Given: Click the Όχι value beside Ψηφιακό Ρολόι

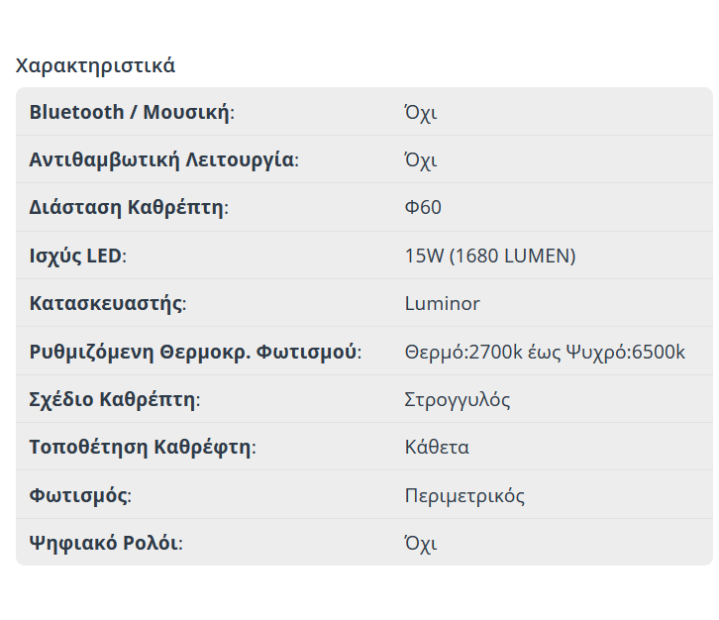Looking at the screenshot, I should (421, 543).
